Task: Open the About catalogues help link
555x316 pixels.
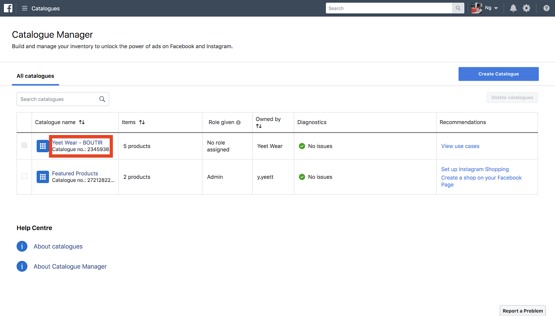Action: click(58, 246)
